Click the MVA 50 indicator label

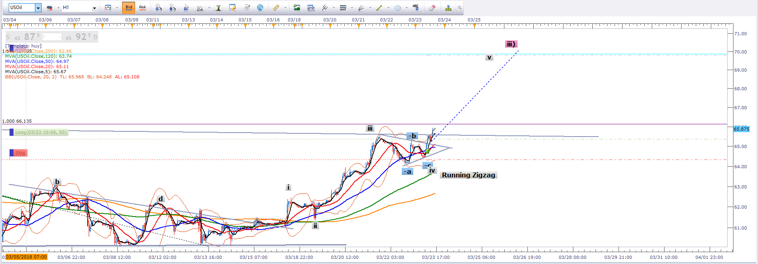pos(37,61)
